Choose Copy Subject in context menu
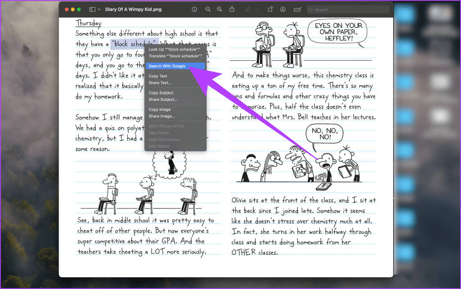Image resolution: width=461 pixels, height=289 pixels. coord(175,93)
